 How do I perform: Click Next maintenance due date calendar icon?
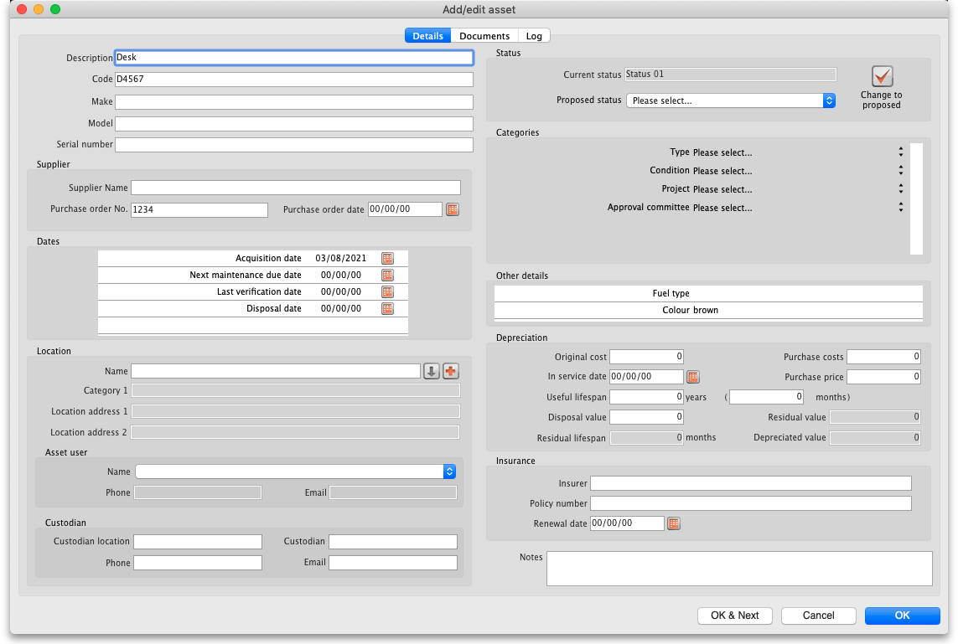tap(387, 276)
